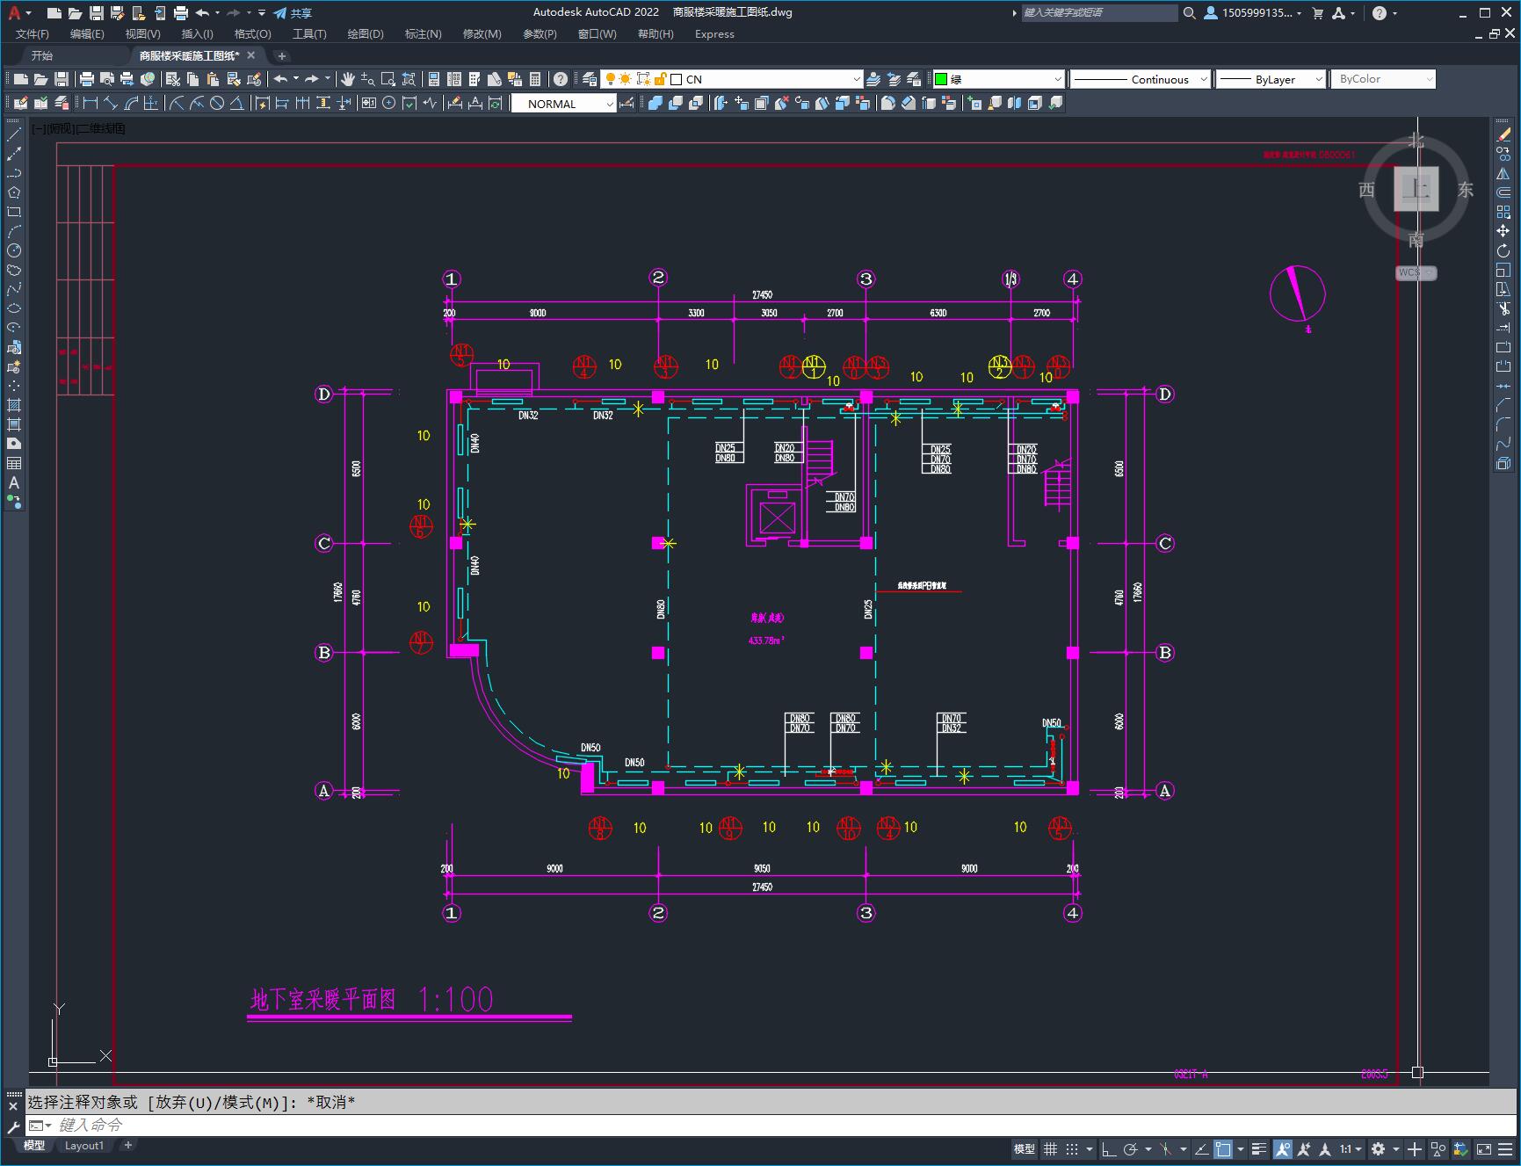Toggle grid display in status bar
Image resolution: width=1521 pixels, height=1166 pixels.
tap(1050, 1148)
